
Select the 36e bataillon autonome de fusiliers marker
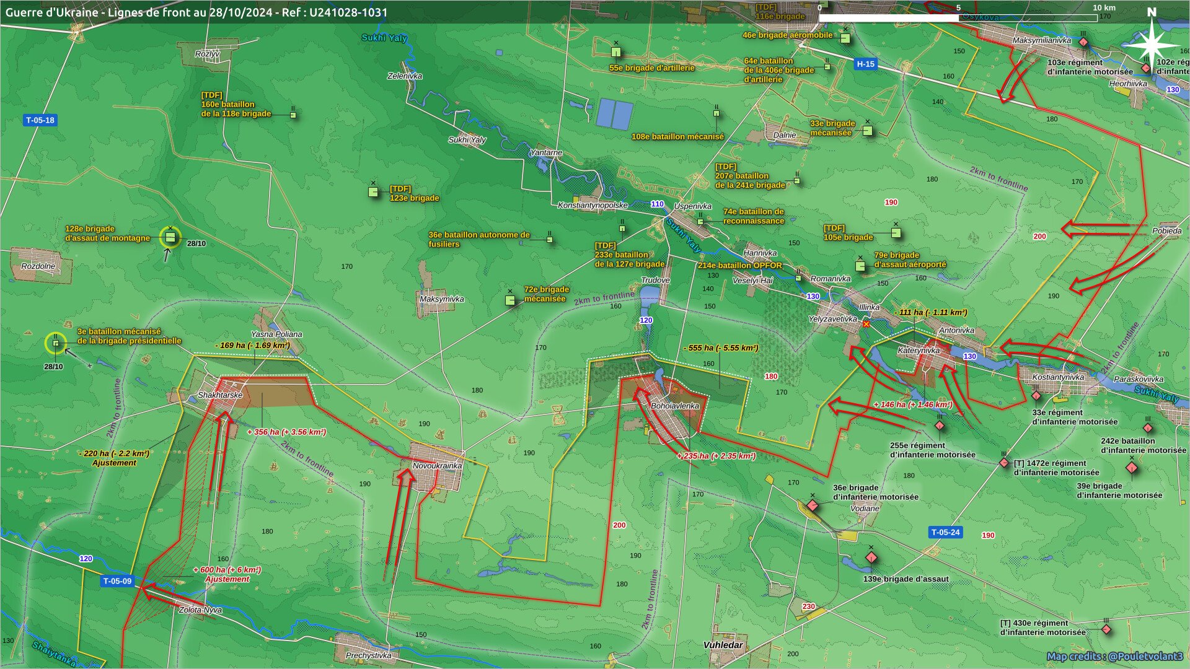point(550,239)
